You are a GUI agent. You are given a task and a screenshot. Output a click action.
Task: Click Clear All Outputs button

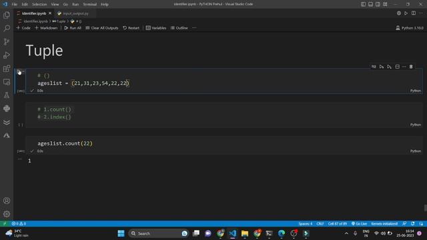click(x=102, y=28)
